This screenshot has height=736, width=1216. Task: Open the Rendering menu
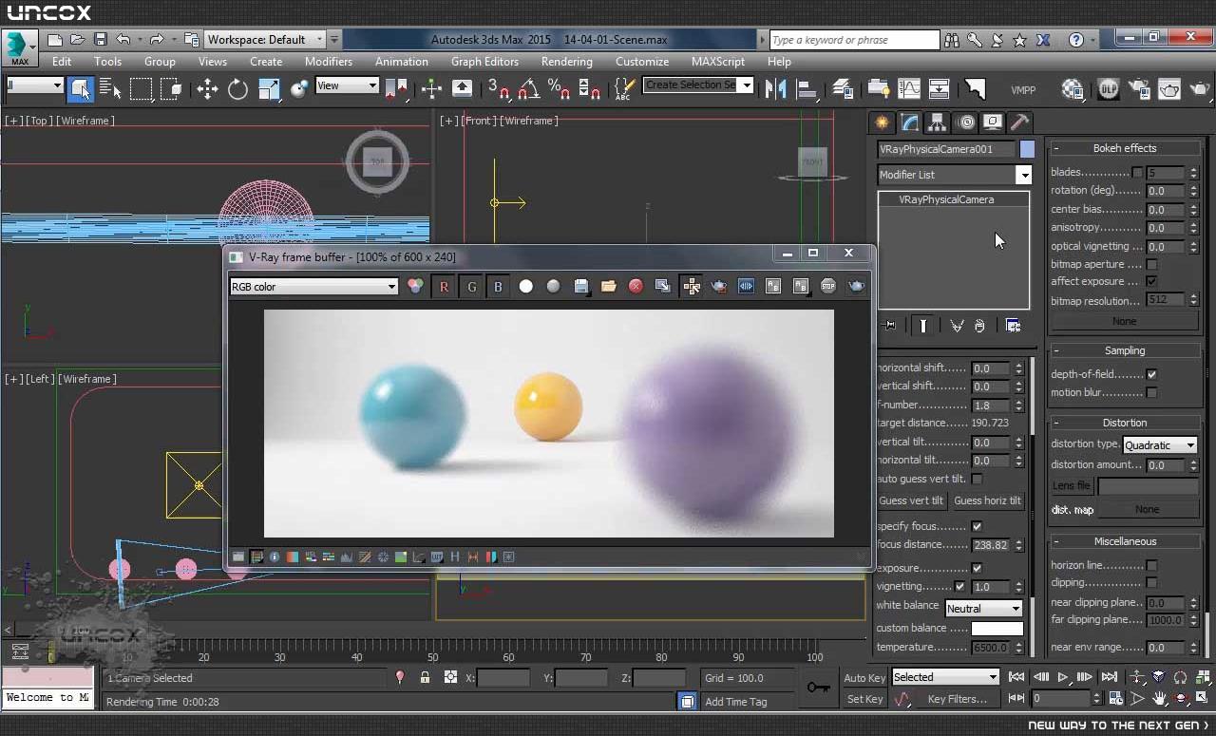[x=567, y=62]
